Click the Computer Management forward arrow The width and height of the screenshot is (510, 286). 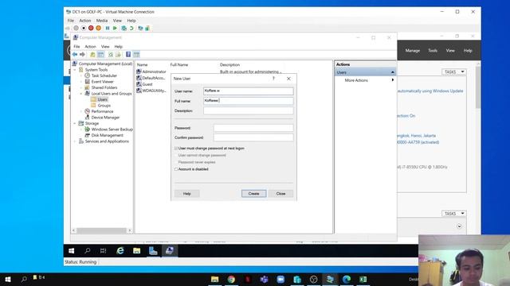pyautogui.click(x=83, y=55)
